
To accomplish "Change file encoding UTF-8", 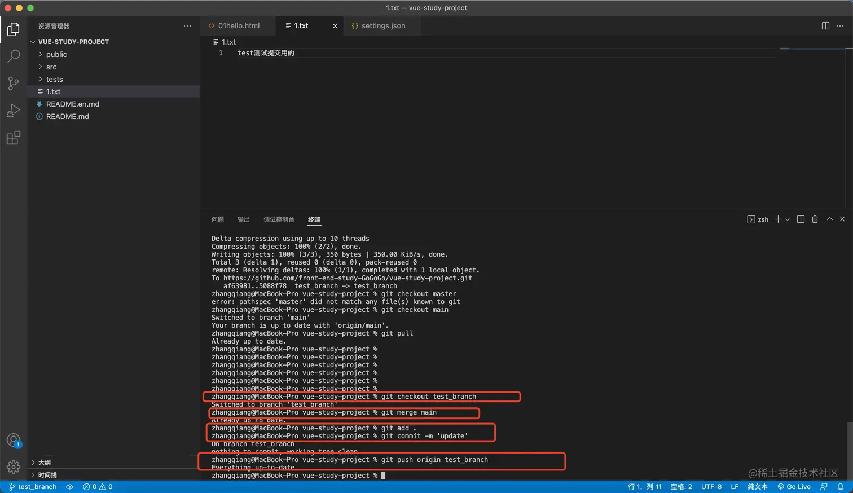I will click(711, 487).
